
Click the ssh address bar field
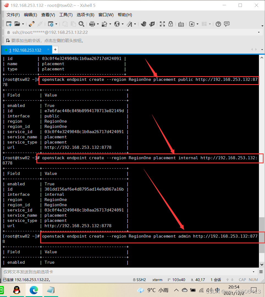click(131, 32)
